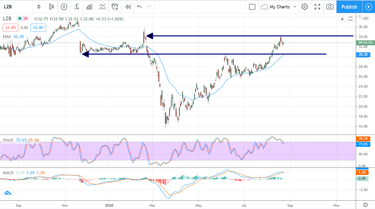This screenshot has height=209, width=375.
Task: Enter fullscreen mode
Action: click(317, 7)
